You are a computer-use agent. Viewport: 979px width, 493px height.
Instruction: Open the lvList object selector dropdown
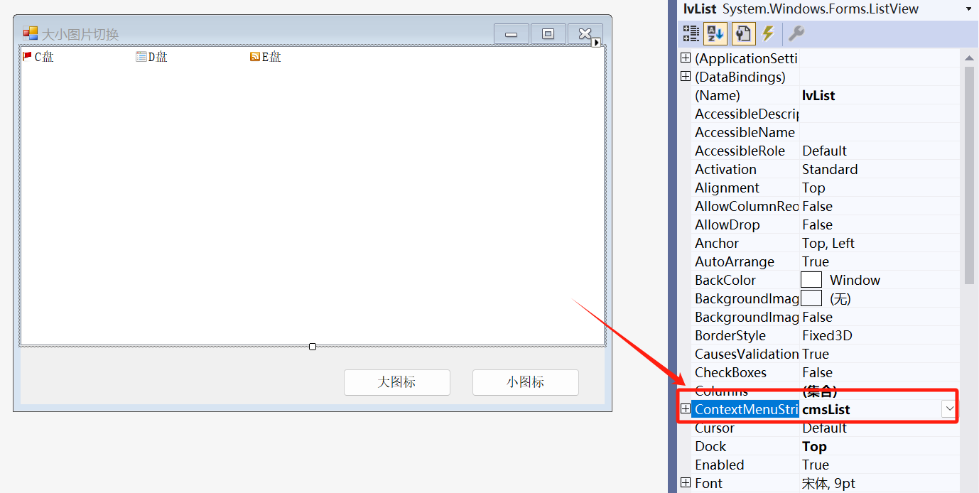coord(968,9)
